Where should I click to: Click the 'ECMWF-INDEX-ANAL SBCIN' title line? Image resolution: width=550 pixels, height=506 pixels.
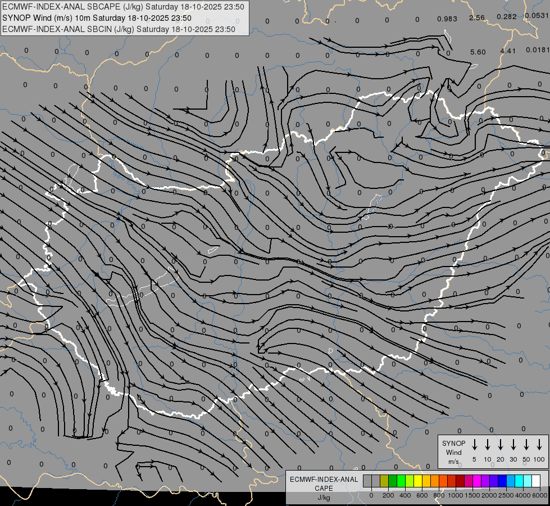pyautogui.click(x=119, y=29)
